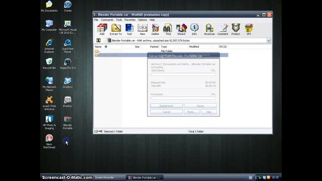Image resolution: width=322 pixels, height=181 pixels.
Task: Sort file list by Size column
Action: [x=131, y=47]
